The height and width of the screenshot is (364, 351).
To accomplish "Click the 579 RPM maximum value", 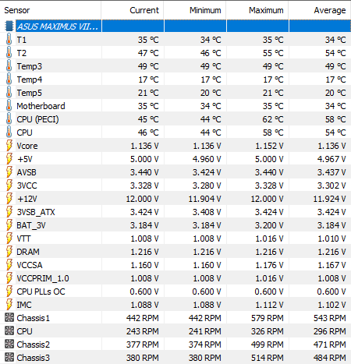I will tap(268, 318).
